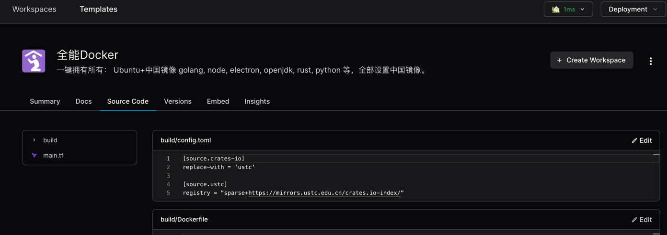Switch to the Versions tab

click(177, 101)
